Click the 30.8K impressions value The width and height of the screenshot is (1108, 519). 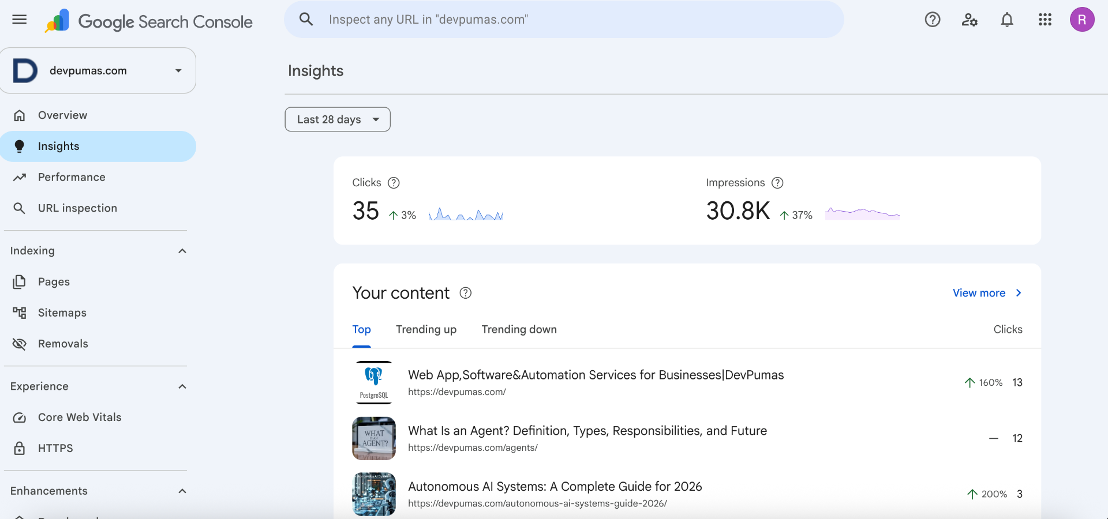pos(738,211)
